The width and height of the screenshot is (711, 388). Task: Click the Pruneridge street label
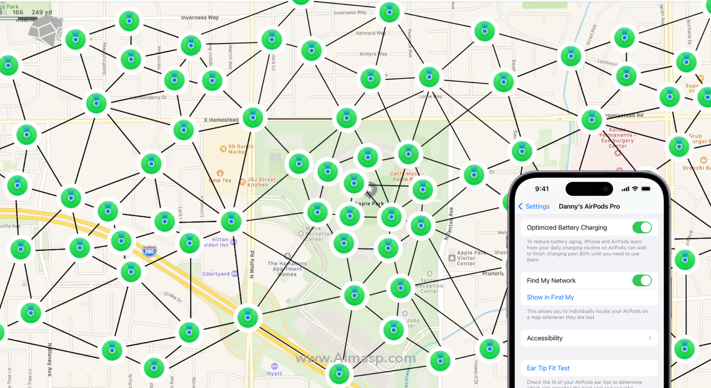pyautogui.click(x=493, y=273)
